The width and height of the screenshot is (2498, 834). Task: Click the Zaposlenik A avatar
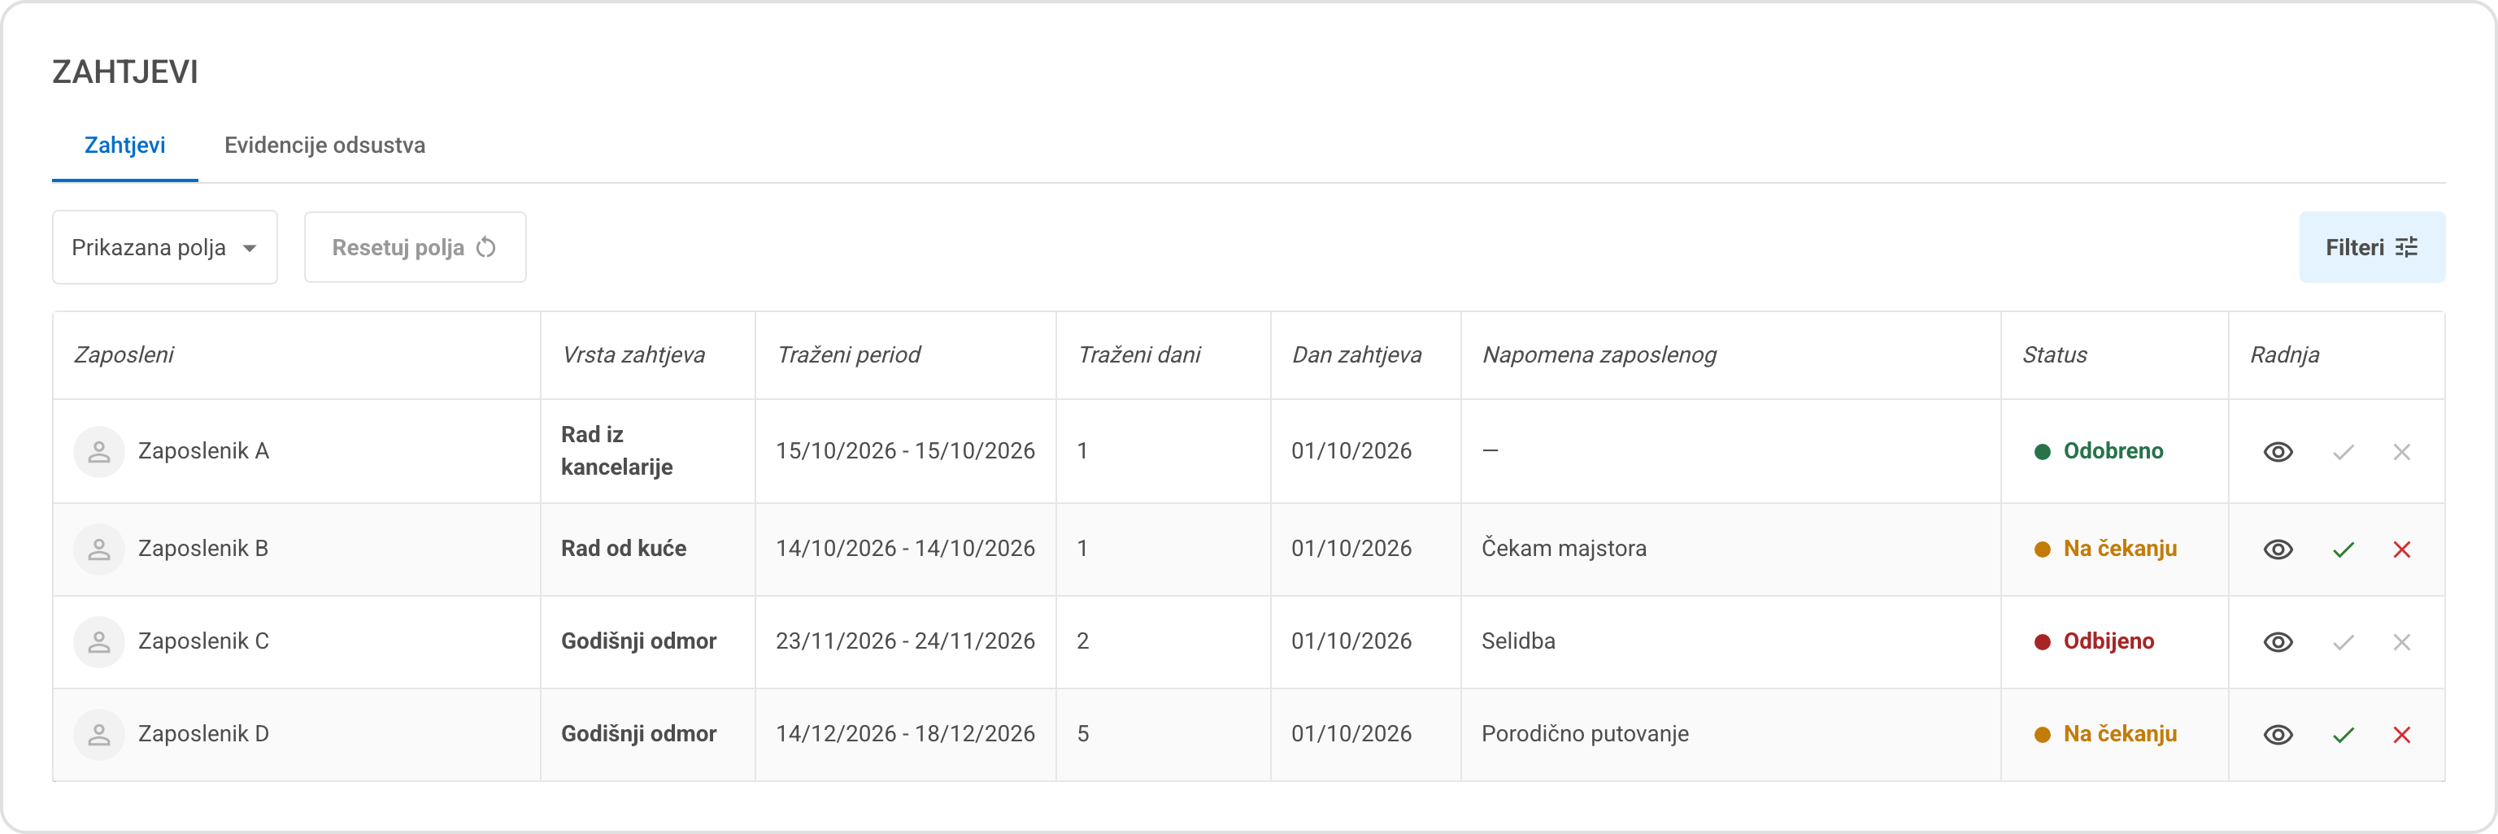(99, 452)
